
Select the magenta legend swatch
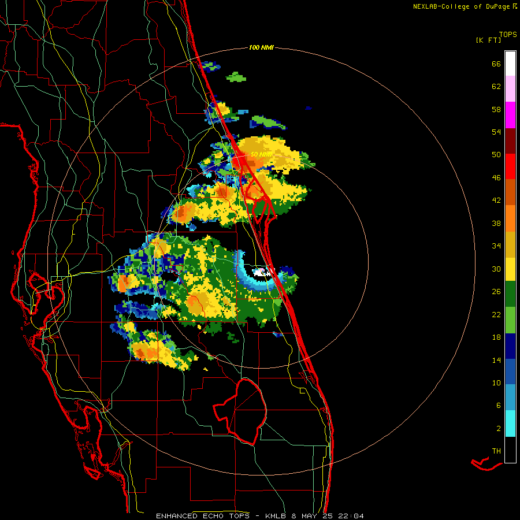[x=510, y=115]
